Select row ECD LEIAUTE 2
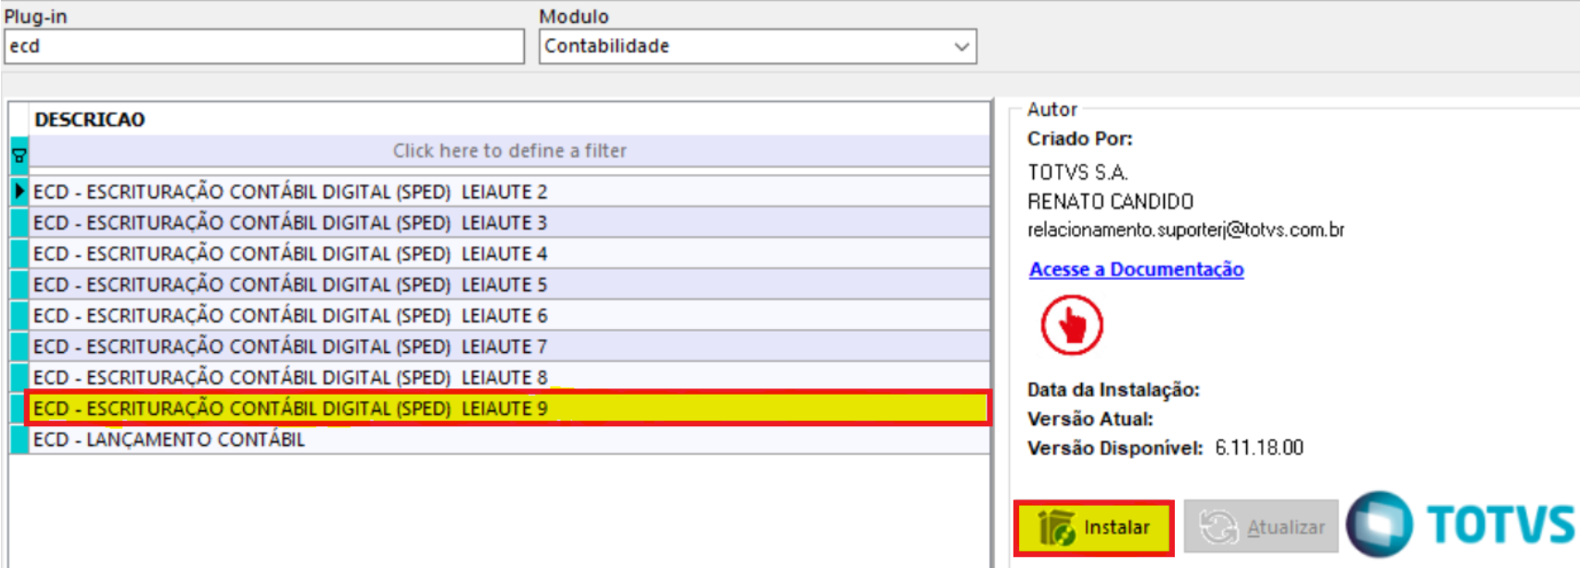 [x=510, y=192]
